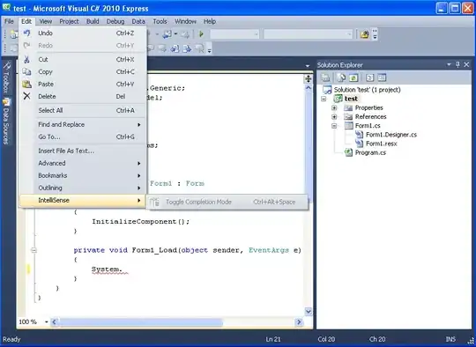Toggle auto-hide pin on Solution Explorer
476x347 pixels.
(457, 64)
